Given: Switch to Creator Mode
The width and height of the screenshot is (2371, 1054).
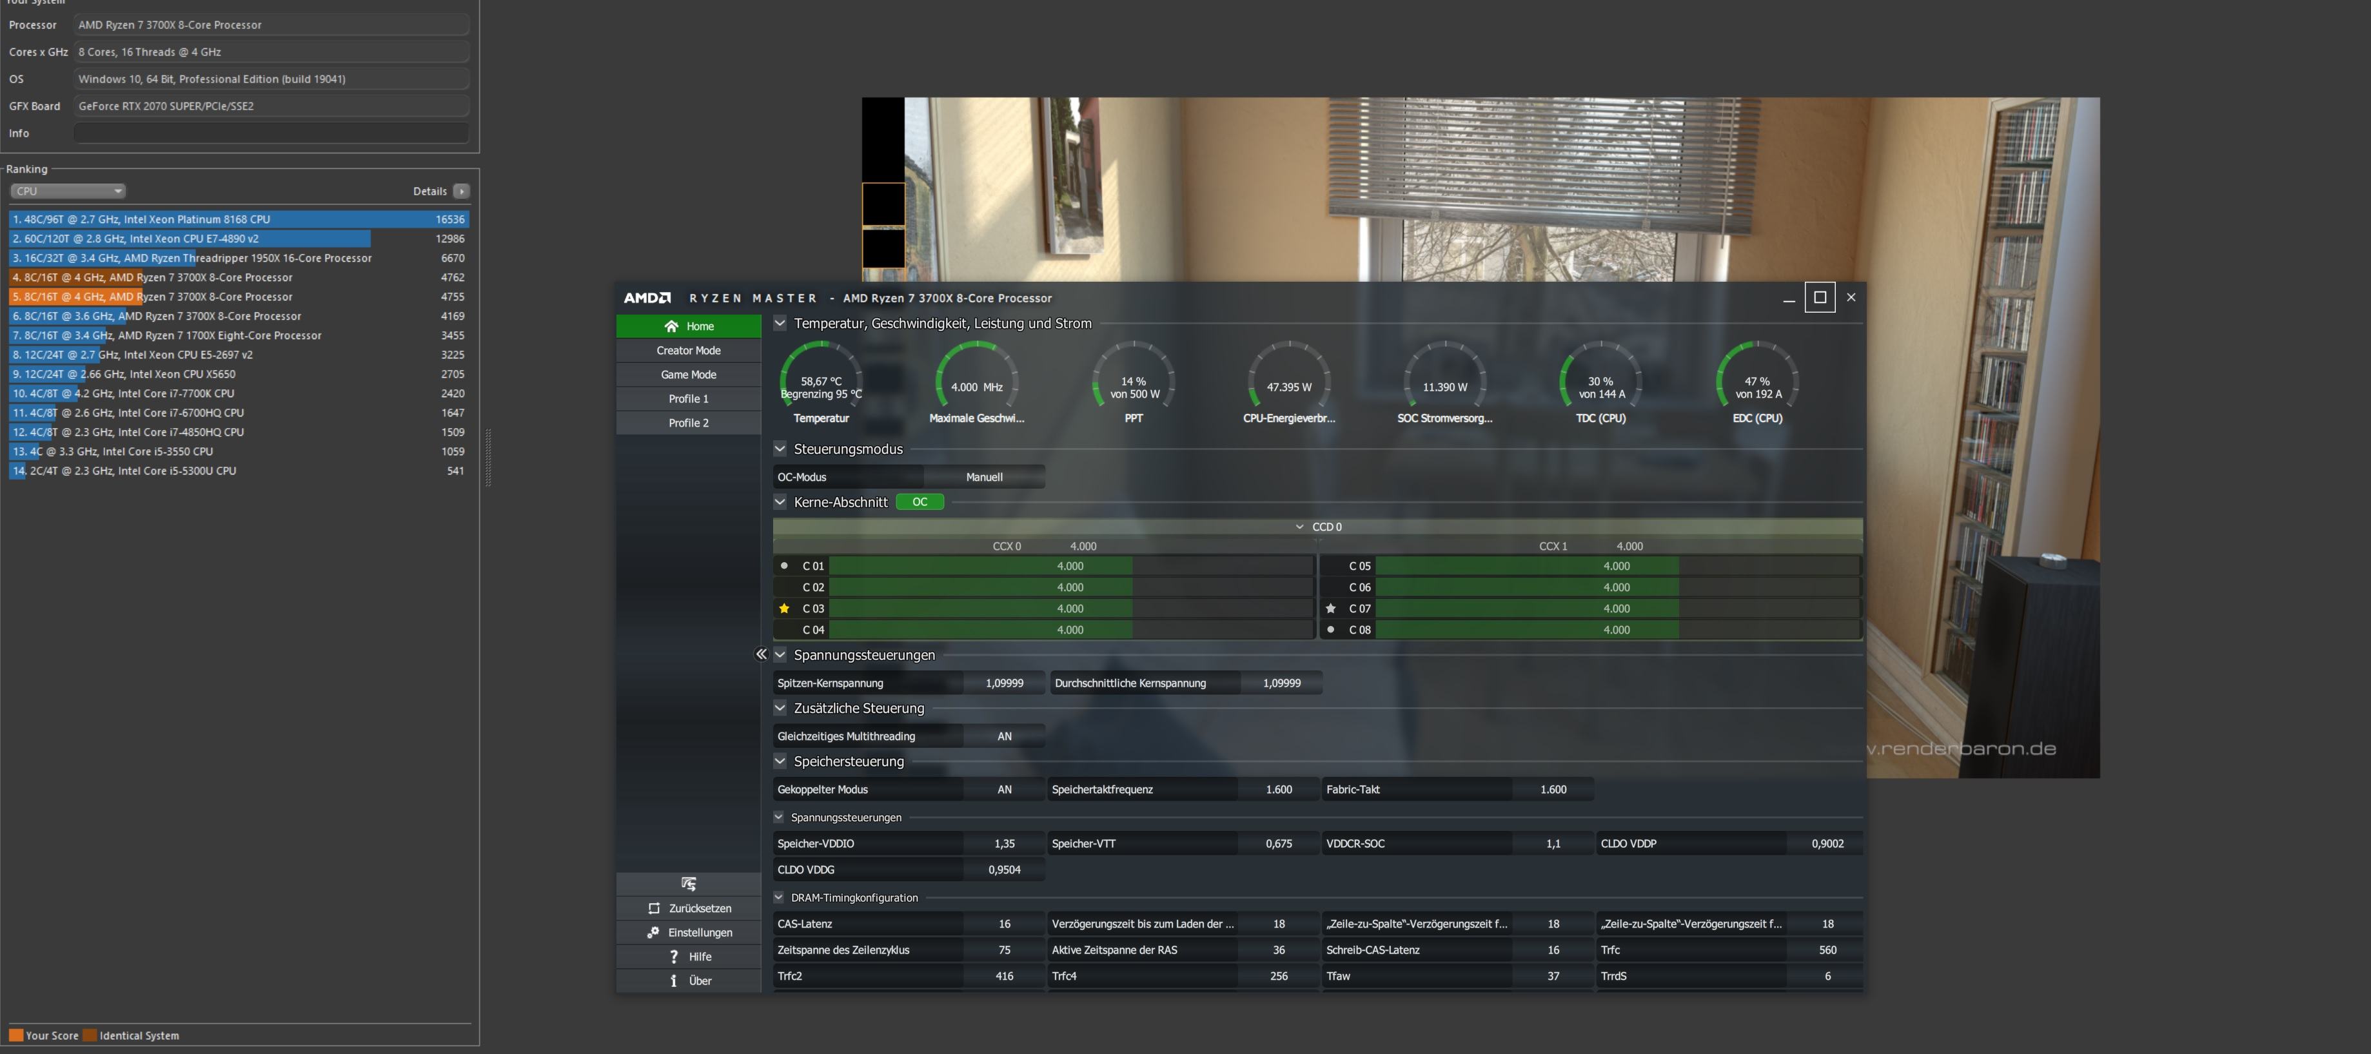Looking at the screenshot, I should click(x=689, y=351).
